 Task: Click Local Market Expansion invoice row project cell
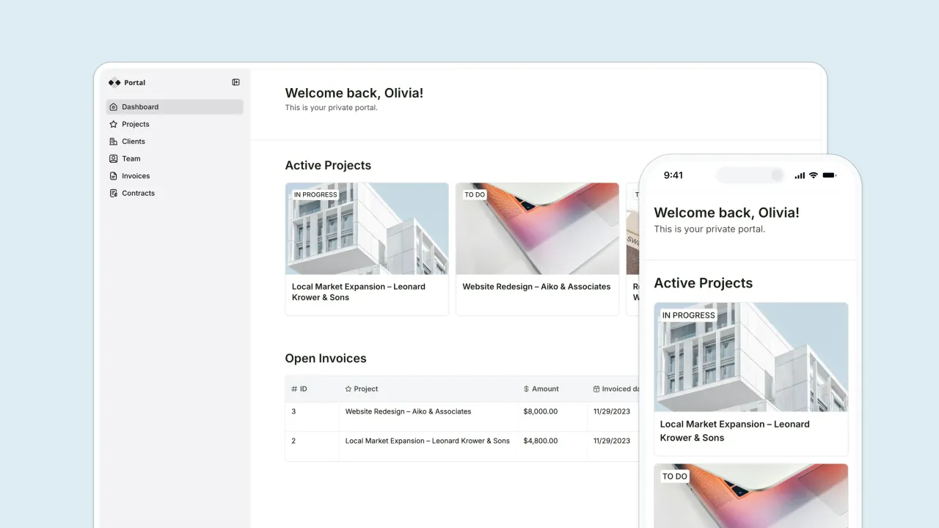click(x=428, y=446)
